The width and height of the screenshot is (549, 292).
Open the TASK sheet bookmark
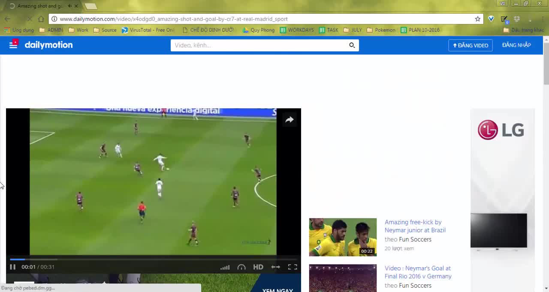point(329,30)
